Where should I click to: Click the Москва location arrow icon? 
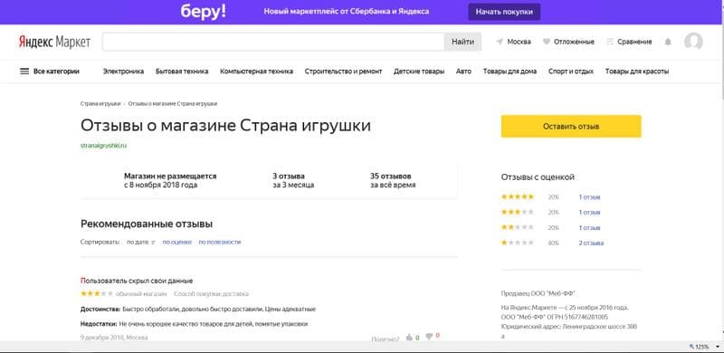coord(500,42)
